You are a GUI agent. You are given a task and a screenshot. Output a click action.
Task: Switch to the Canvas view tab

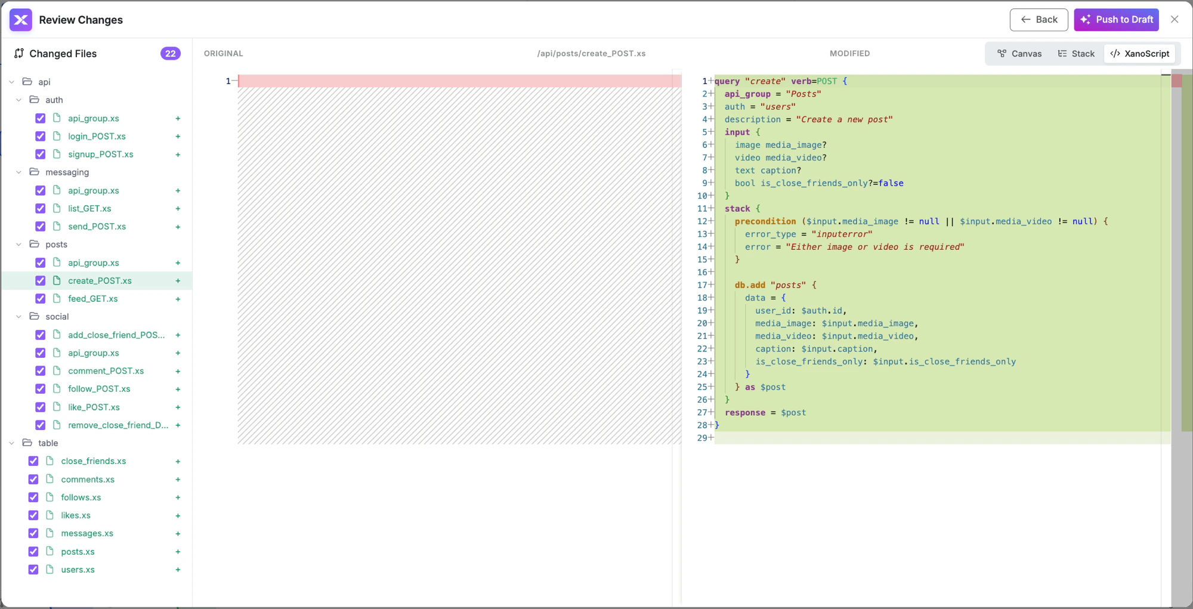tap(1019, 54)
